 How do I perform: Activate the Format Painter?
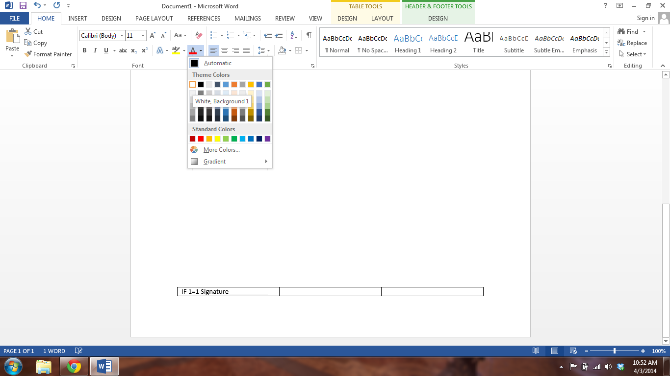[48, 54]
